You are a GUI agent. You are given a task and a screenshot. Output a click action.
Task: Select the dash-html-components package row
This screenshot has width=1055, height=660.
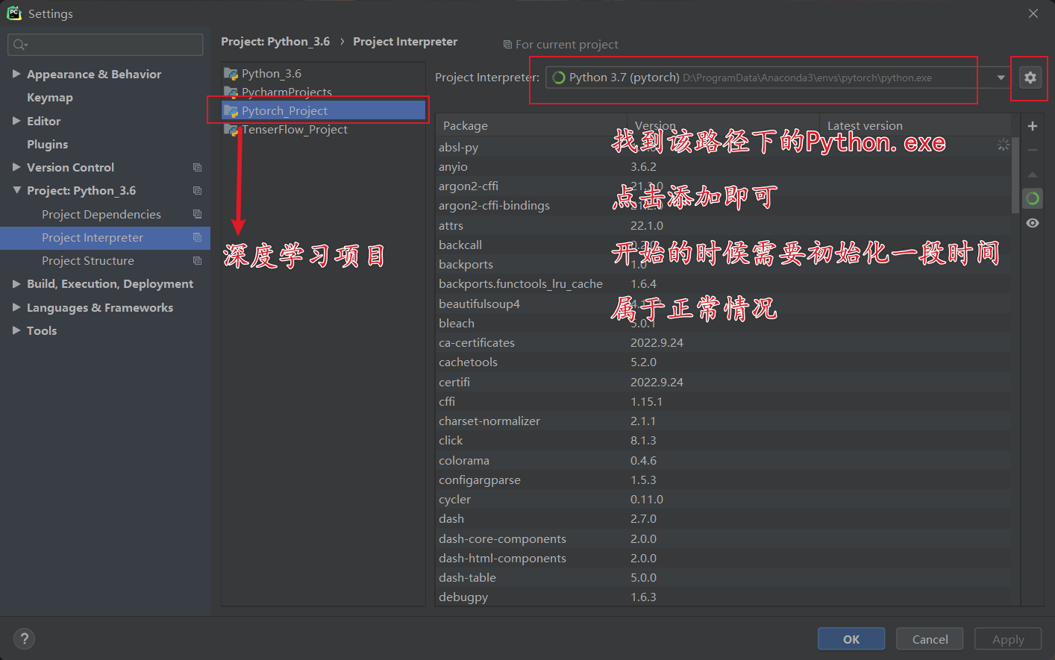click(723, 558)
